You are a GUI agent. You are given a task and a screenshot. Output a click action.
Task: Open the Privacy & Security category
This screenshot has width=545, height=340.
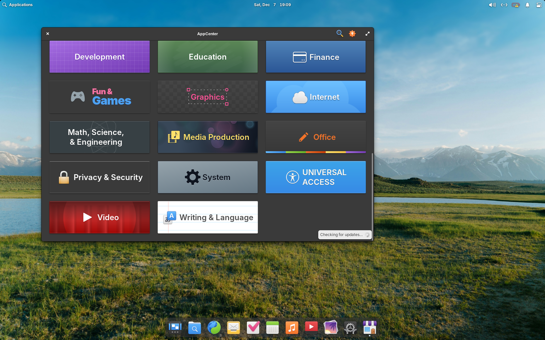pos(100,177)
